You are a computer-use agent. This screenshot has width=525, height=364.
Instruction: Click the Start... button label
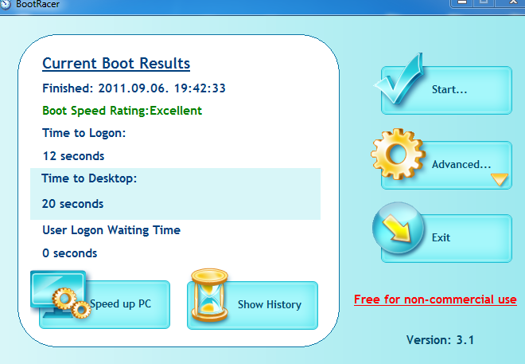click(x=449, y=89)
